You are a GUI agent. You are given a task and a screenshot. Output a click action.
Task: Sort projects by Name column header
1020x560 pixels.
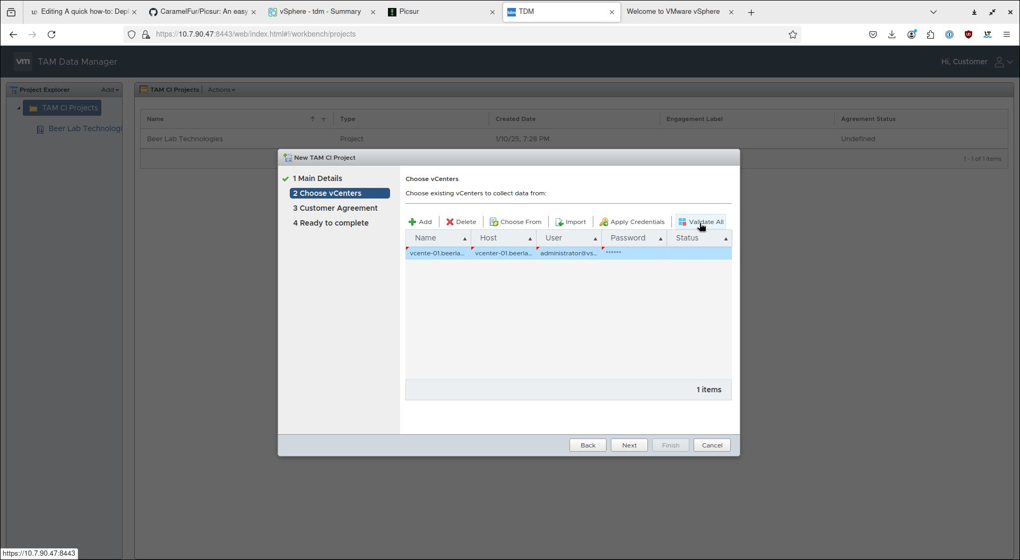[x=155, y=119]
